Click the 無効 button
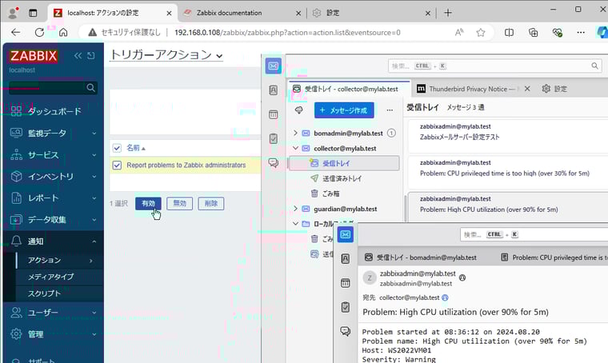Viewport: 608px width, 363px height. point(179,203)
